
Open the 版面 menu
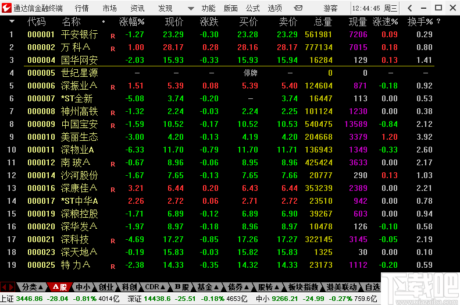point(231,8)
